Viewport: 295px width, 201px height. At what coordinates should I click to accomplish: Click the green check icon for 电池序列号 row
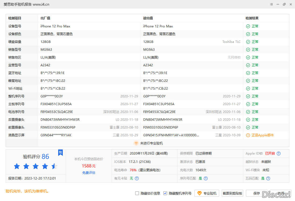tap(248, 112)
